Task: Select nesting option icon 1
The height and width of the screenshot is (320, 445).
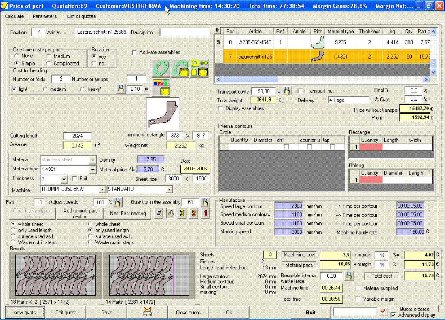Action: click(205, 213)
